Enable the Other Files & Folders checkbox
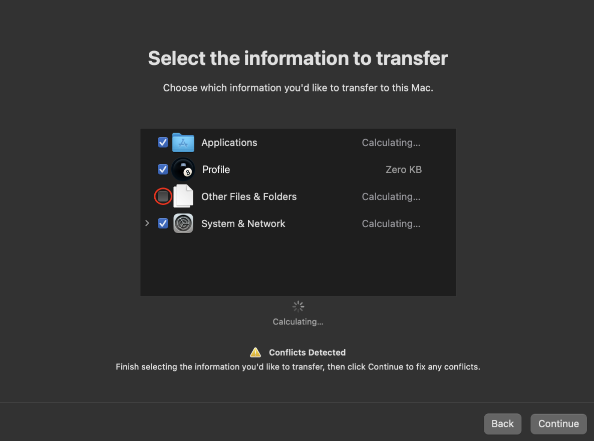 (x=163, y=196)
